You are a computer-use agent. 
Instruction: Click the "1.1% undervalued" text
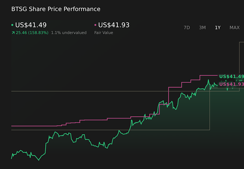pyautogui.click(x=69, y=33)
